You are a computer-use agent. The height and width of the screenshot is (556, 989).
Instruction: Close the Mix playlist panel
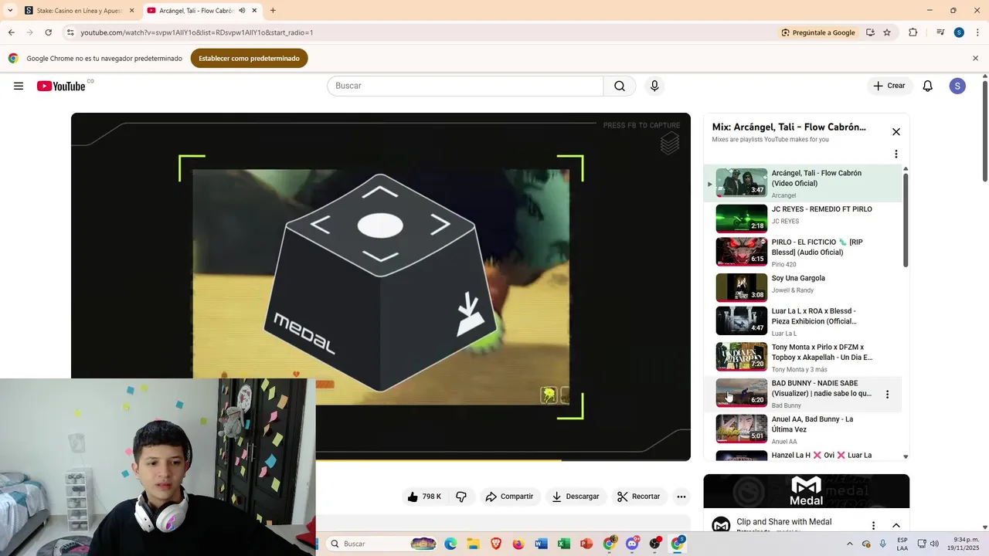pos(896,132)
